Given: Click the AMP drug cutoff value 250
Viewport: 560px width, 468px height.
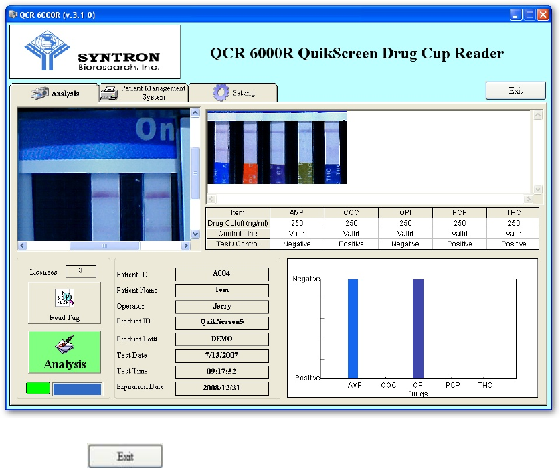Looking at the screenshot, I should (297, 223).
